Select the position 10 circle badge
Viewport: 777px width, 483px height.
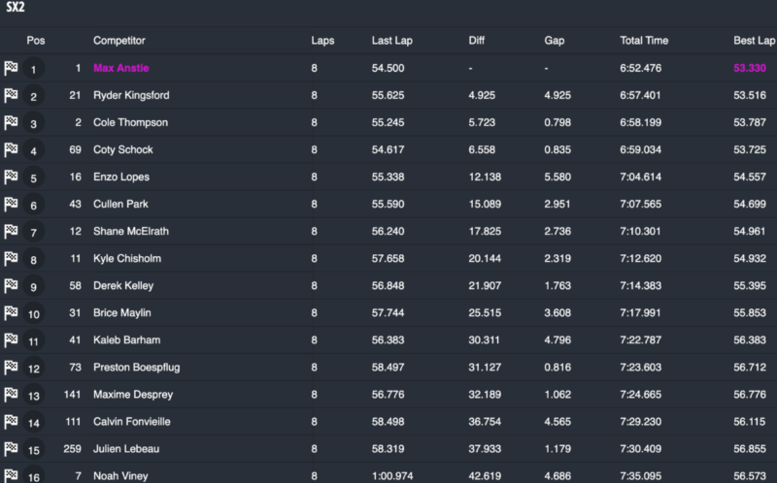point(34,313)
